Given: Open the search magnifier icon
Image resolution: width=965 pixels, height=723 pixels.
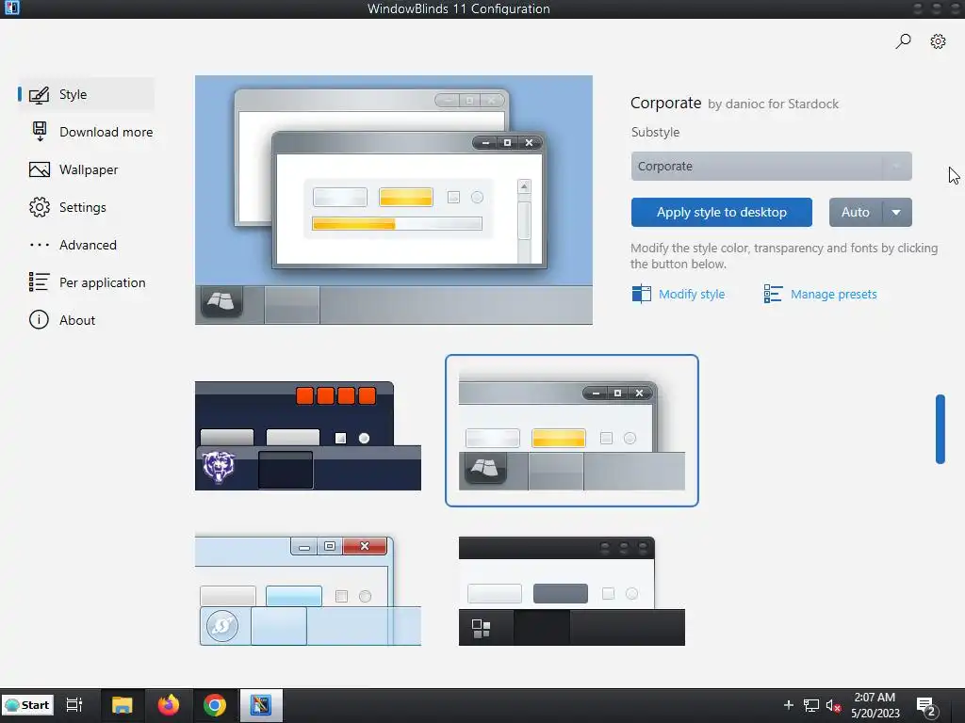Looking at the screenshot, I should coord(903,41).
